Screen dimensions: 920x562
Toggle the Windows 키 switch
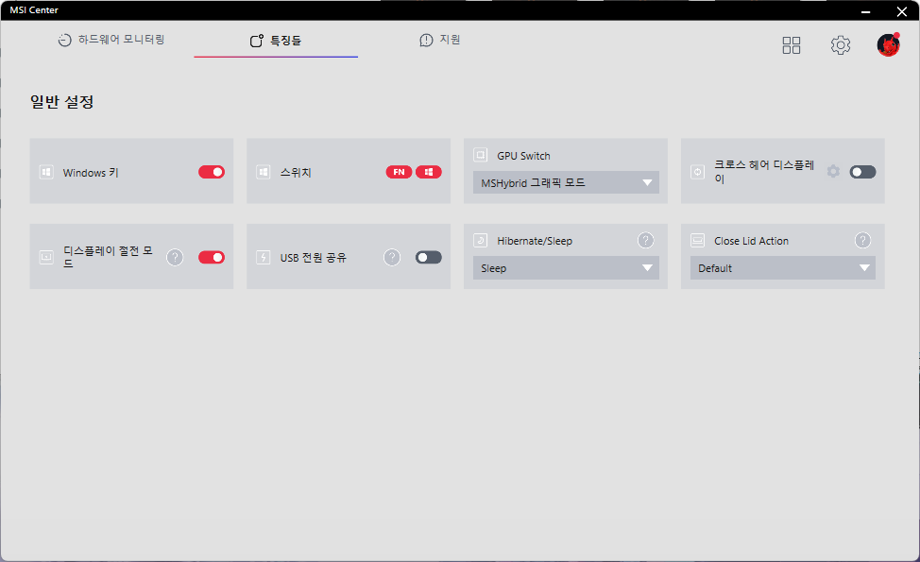tap(212, 172)
